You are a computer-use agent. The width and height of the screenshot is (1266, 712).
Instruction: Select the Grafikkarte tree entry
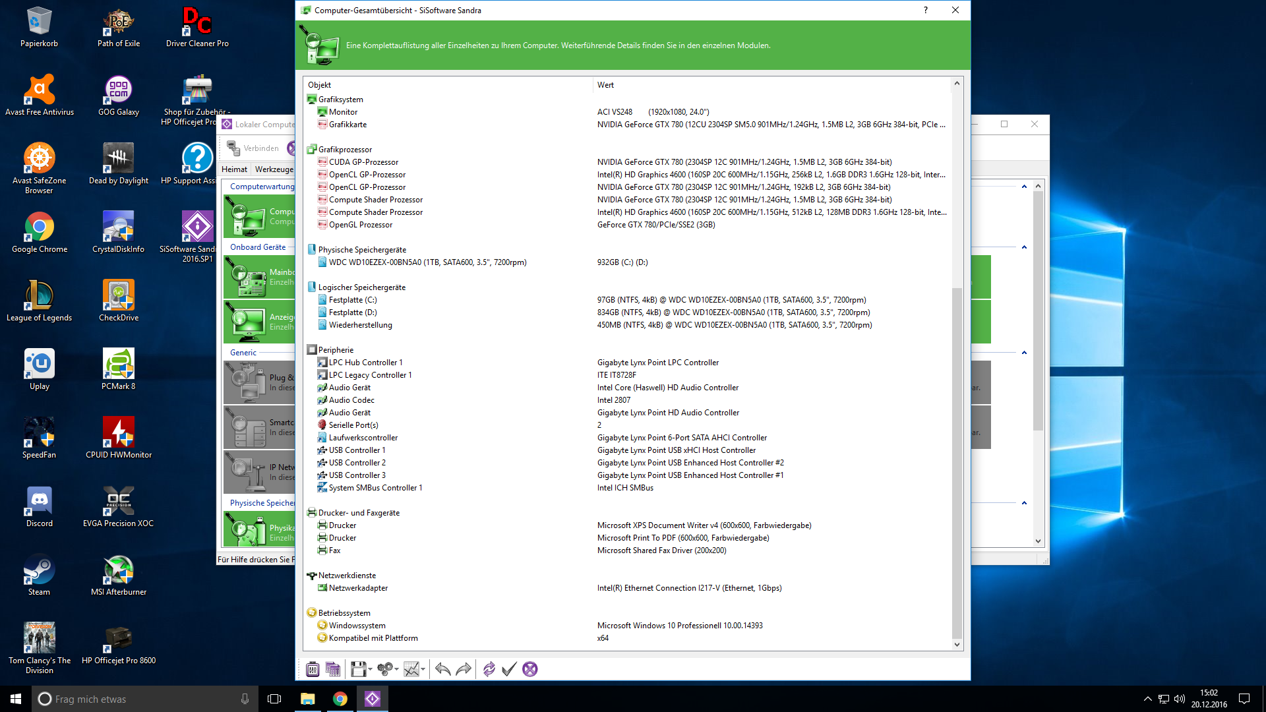click(347, 125)
